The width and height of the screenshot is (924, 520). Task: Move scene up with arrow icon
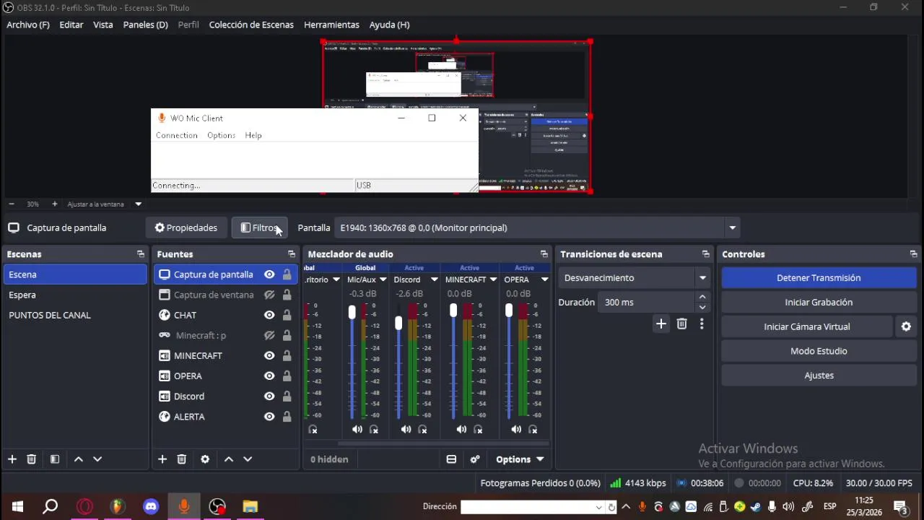coord(79,459)
